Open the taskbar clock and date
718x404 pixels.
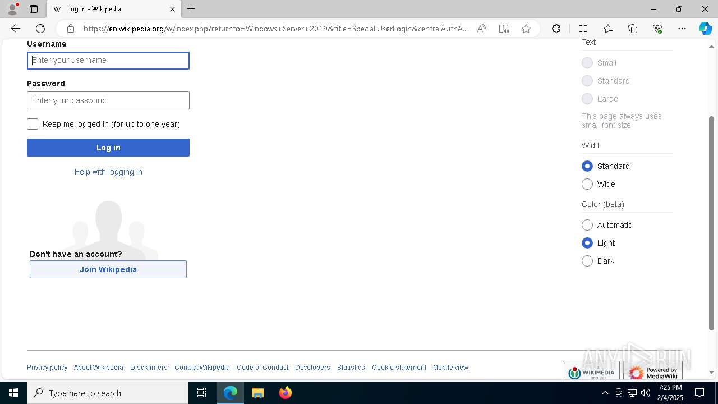pos(670,393)
